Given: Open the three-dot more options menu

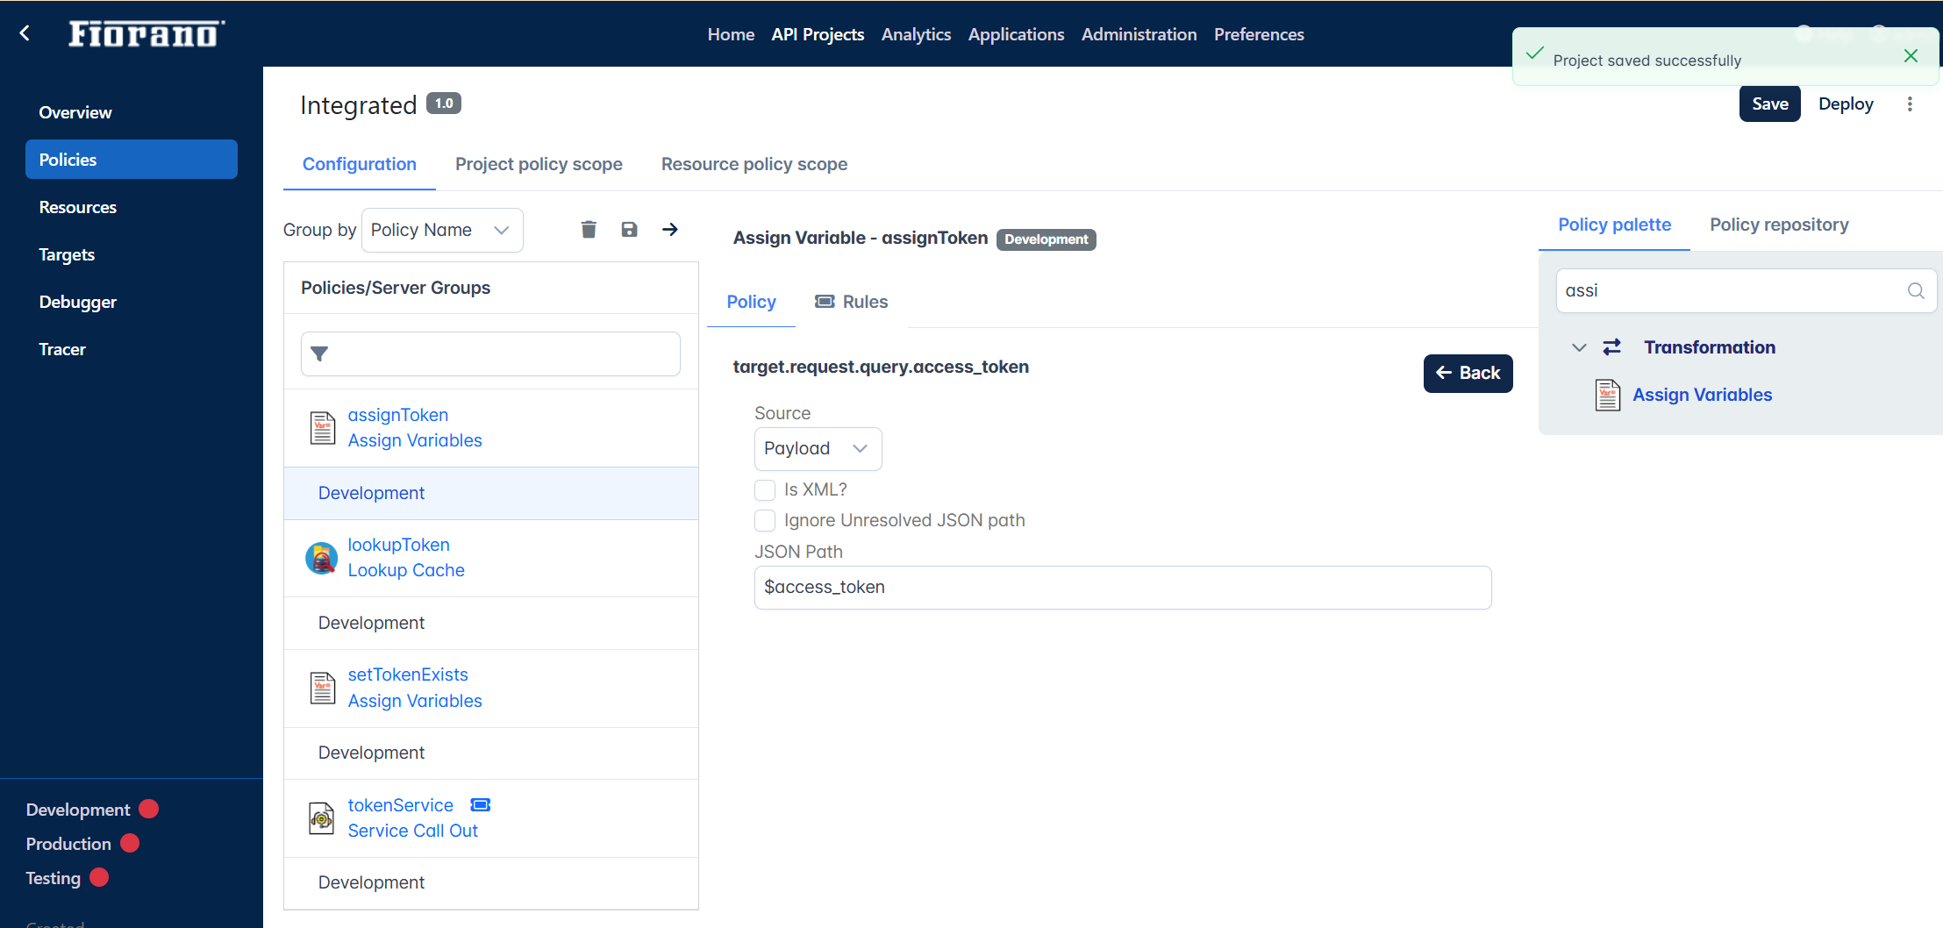Looking at the screenshot, I should pos(1910,104).
